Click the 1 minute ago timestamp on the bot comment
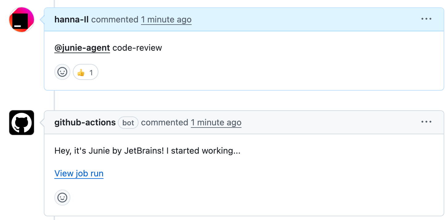Image resolution: width=448 pixels, height=220 pixels. [216, 122]
